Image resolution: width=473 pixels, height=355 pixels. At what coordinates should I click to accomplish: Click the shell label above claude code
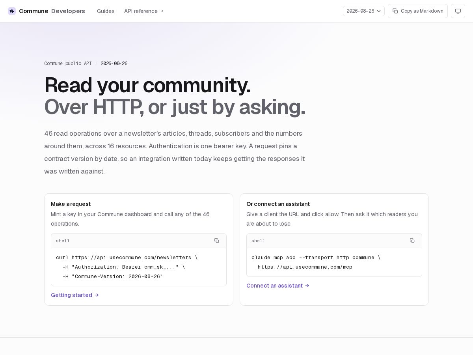258,241
